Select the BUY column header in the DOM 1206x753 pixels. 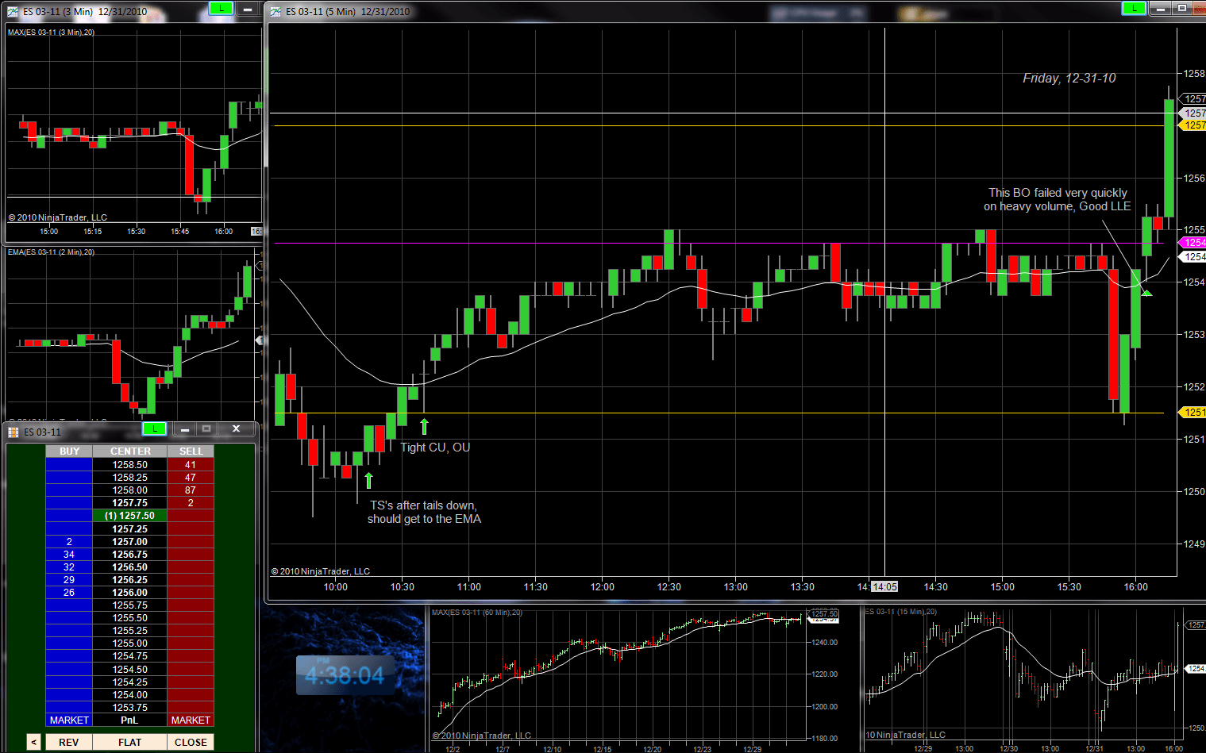click(x=68, y=451)
